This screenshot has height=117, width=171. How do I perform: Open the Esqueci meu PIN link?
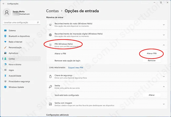pos(76,68)
